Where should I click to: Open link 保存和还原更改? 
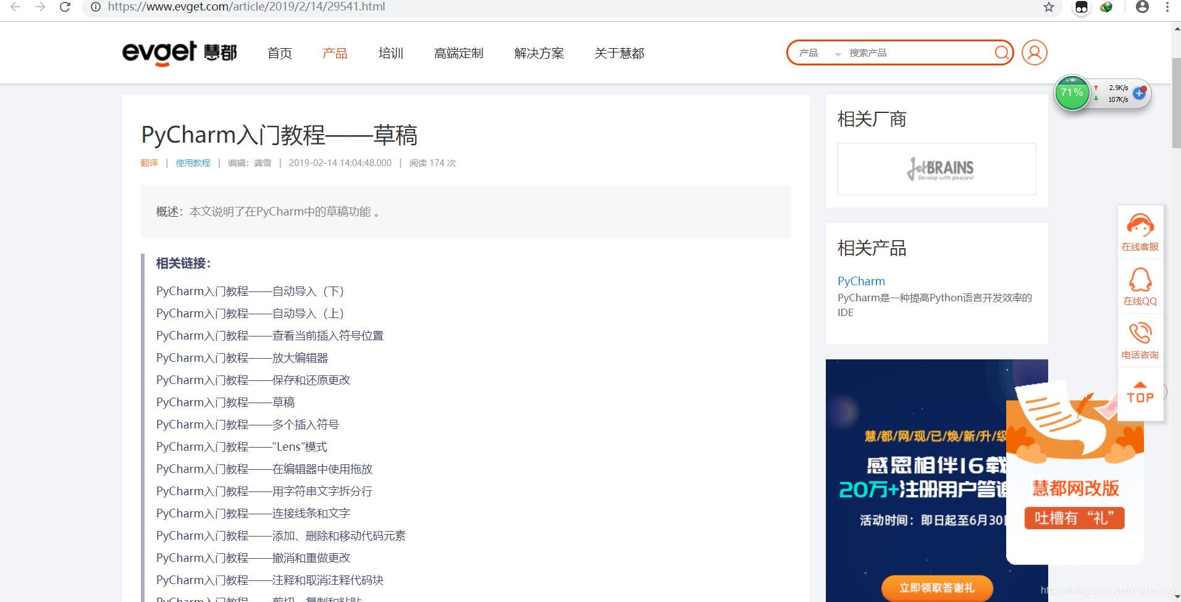pyautogui.click(x=253, y=380)
